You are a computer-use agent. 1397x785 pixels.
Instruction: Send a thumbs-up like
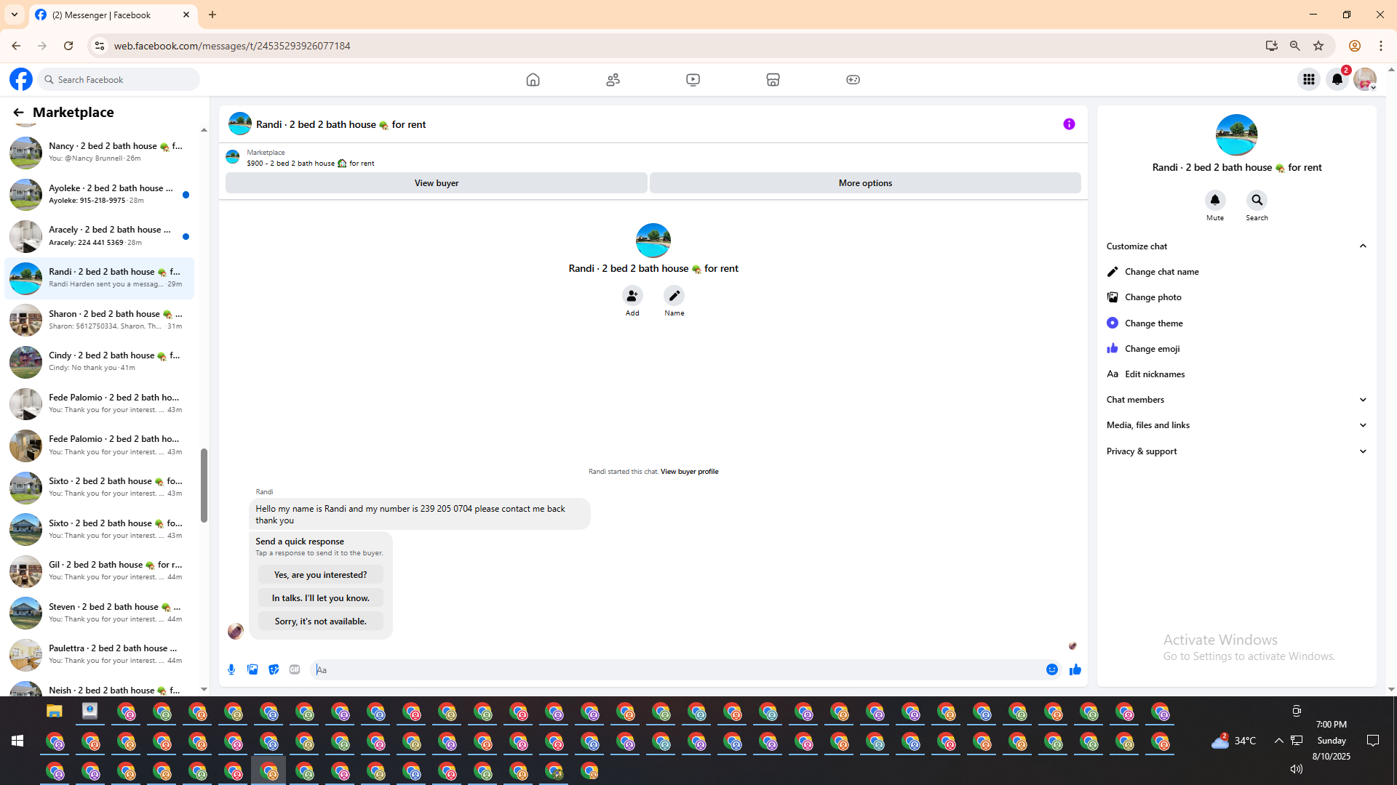pyautogui.click(x=1075, y=669)
